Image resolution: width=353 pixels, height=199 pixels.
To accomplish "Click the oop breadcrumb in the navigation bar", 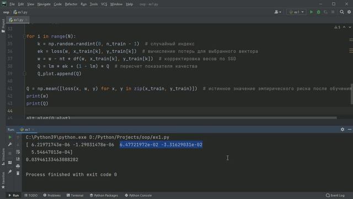I will coord(6,12).
